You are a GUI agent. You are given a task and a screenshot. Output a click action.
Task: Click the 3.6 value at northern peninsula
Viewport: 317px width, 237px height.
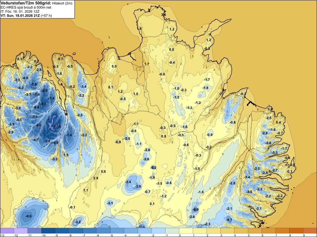tap(164, 15)
